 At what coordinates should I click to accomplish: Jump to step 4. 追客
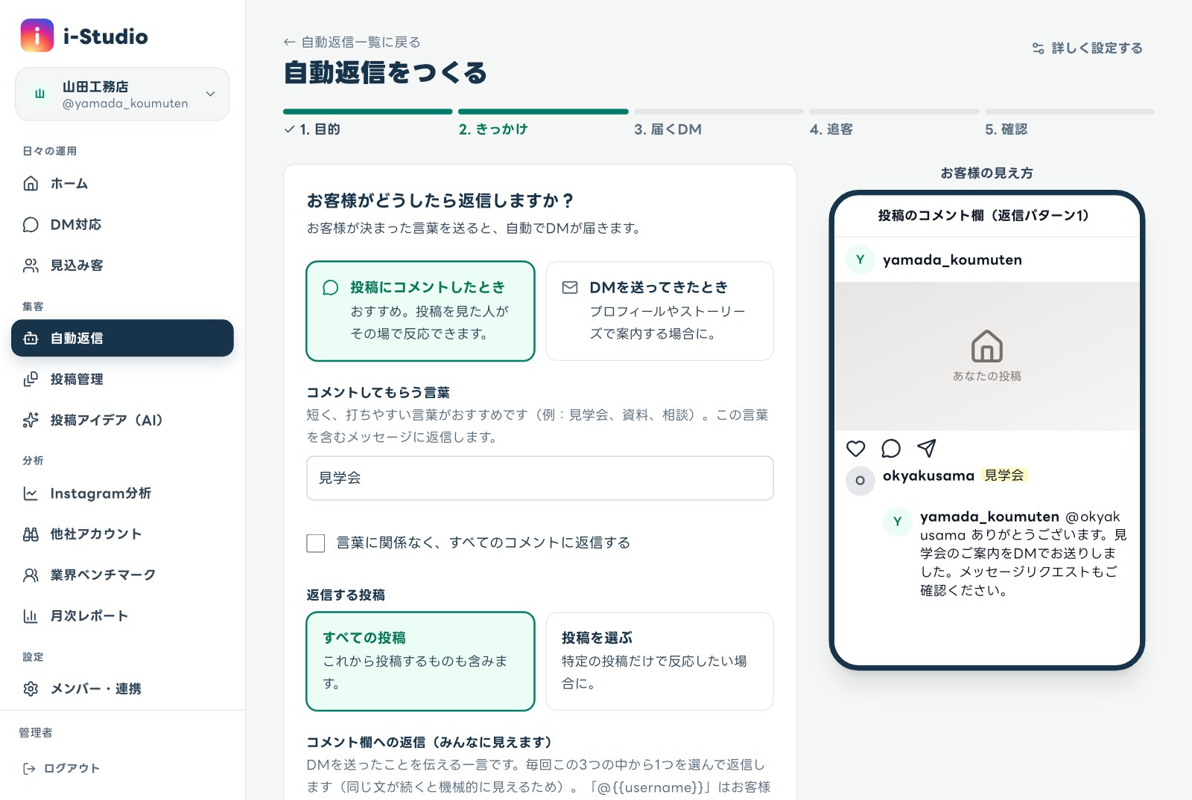831,129
